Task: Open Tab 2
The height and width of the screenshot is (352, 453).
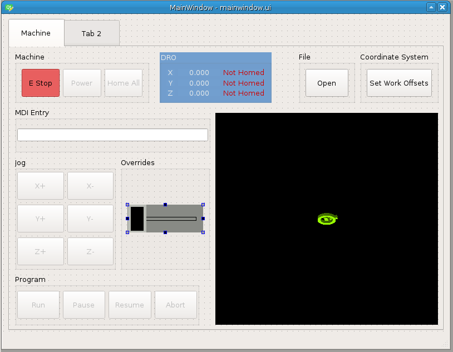Action: click(x=92, y=33)
